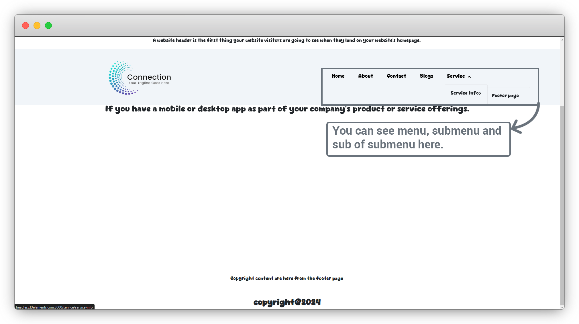Click the scrollbar up arrow

tap(562, 40)
